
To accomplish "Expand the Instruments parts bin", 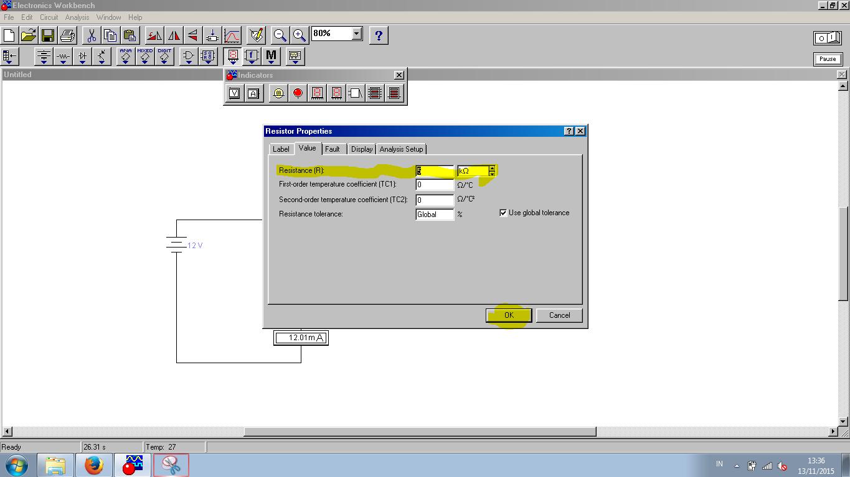I will click(x=295, y=57).
